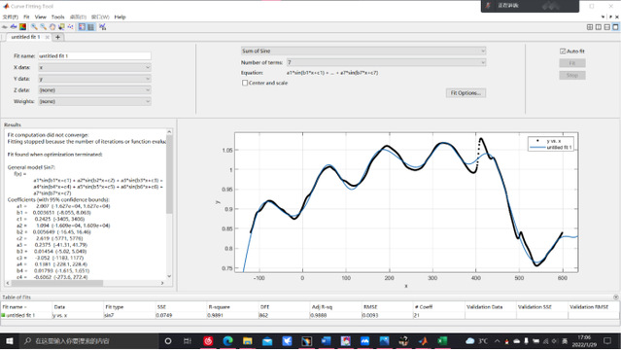Switch to the single-tile layout icon

615,27
